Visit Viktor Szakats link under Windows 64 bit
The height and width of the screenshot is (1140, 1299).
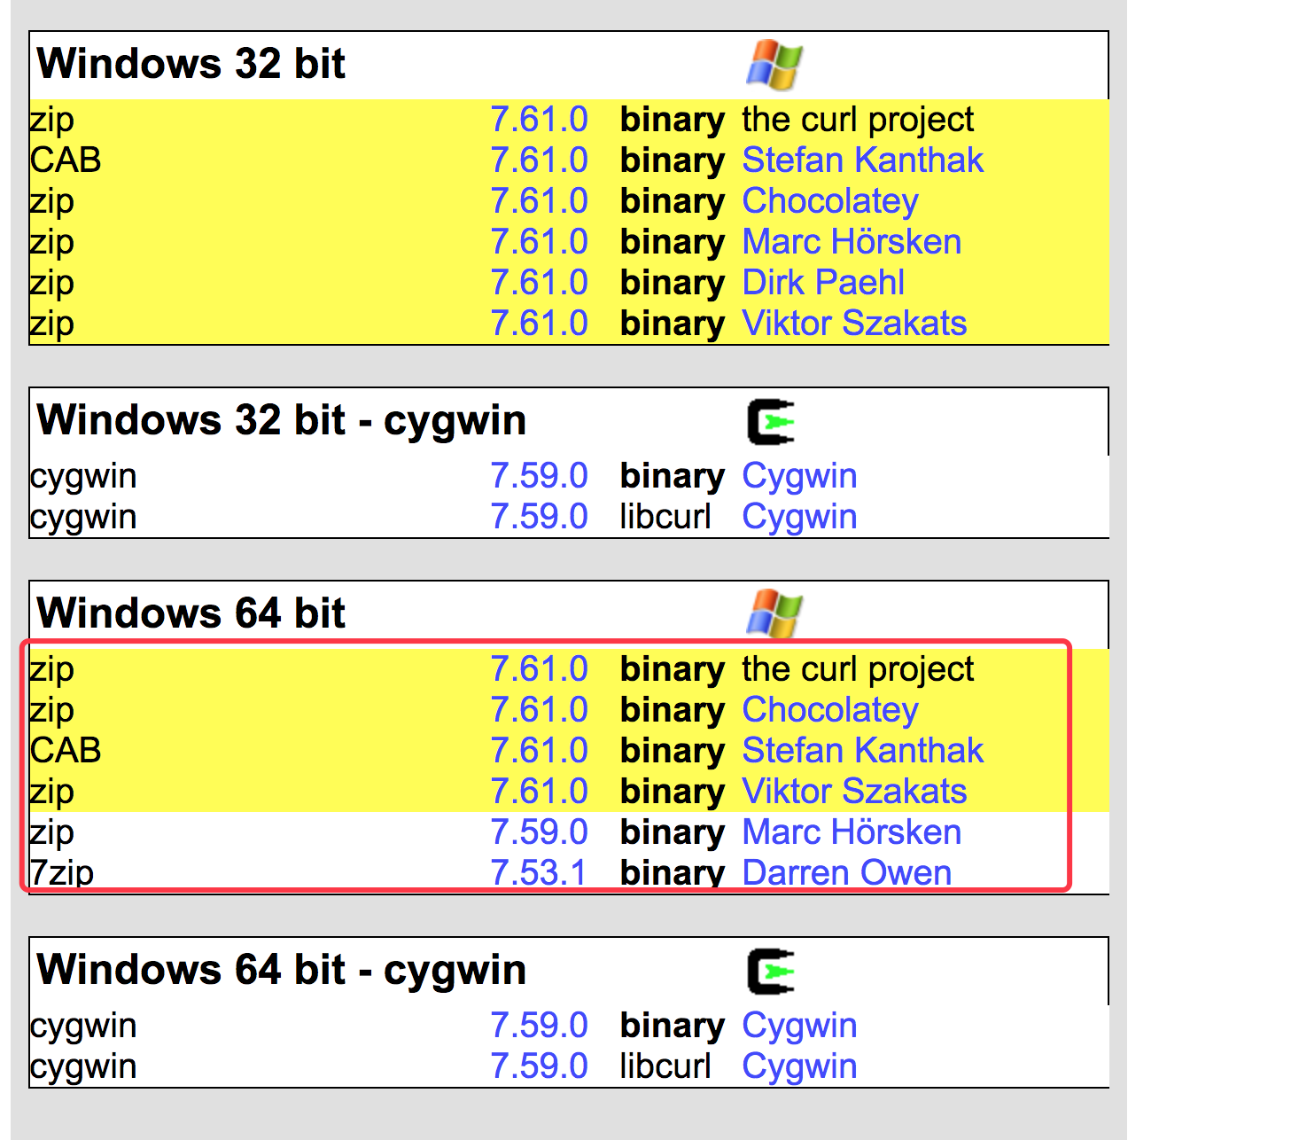click(854, 792)
